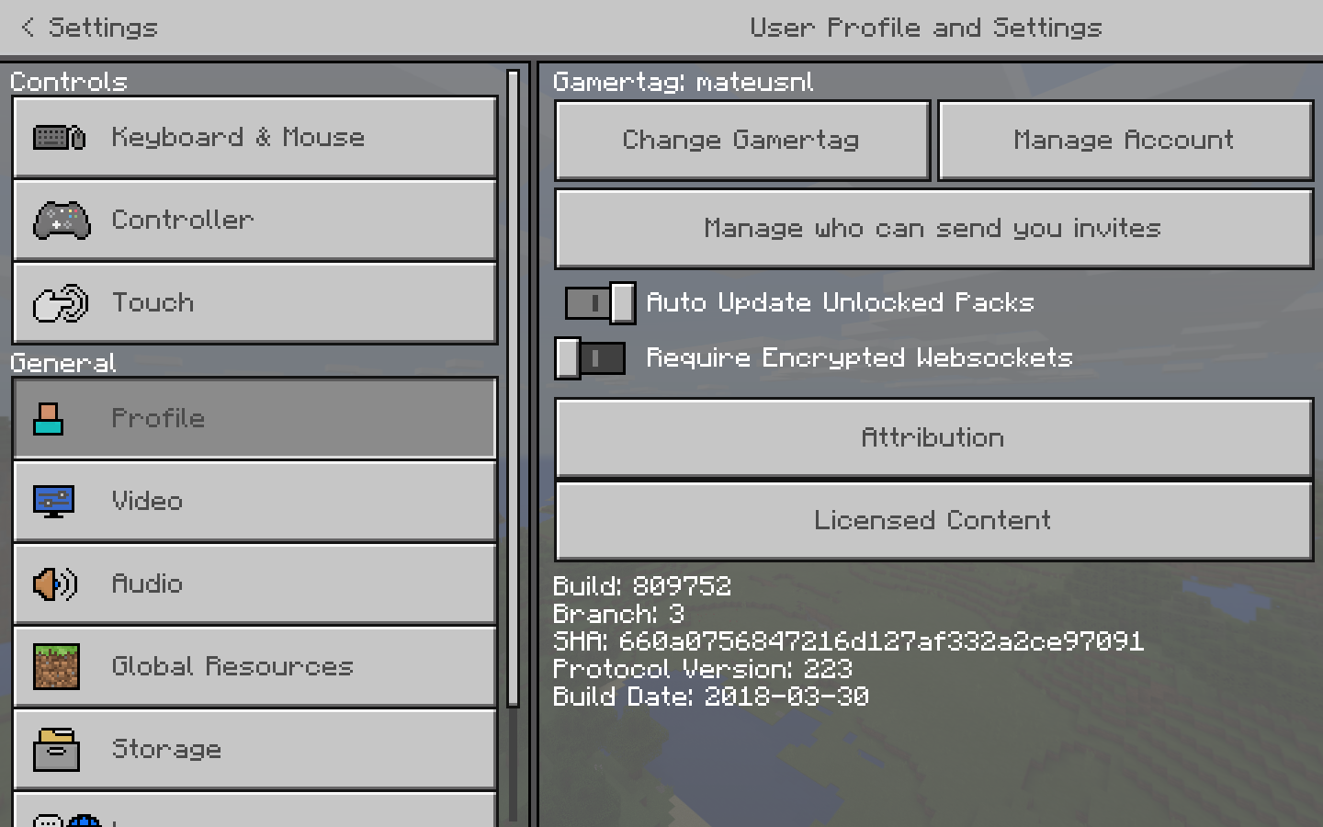Switch to Audio settings tab
The width and height of the screenshot is (1323, 827).
(x=255, y=584)
